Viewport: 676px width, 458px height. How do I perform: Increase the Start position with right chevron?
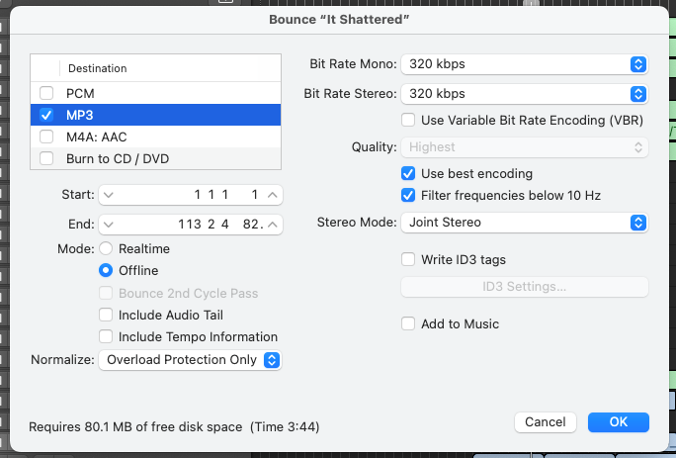(274, 195)
